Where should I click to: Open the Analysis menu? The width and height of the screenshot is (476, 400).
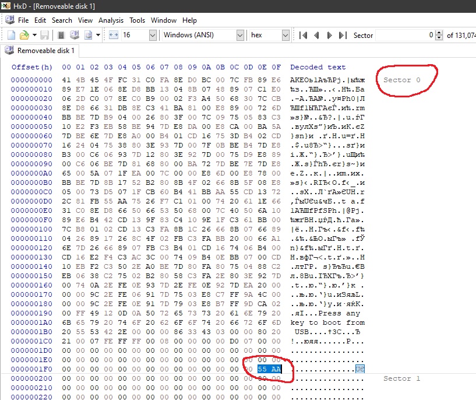coord(111,20)
